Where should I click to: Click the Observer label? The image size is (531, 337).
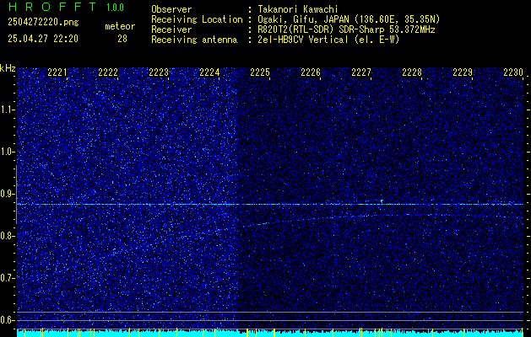(x=171, y=9)
